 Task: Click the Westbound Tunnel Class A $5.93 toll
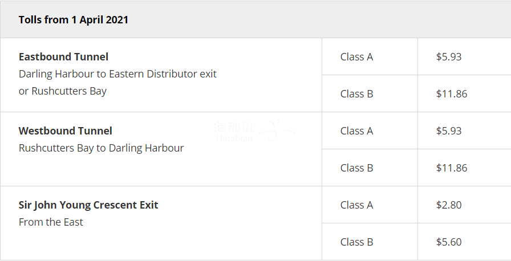pyautogui.click(x=448, y=131)
